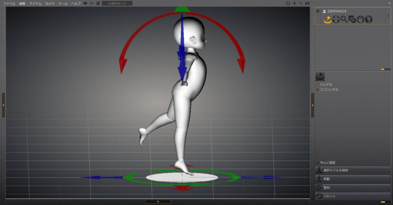Select the foot pose icon for DA994424
The height and width of the screenshot is (205, 393).
(x=369, y=19)
